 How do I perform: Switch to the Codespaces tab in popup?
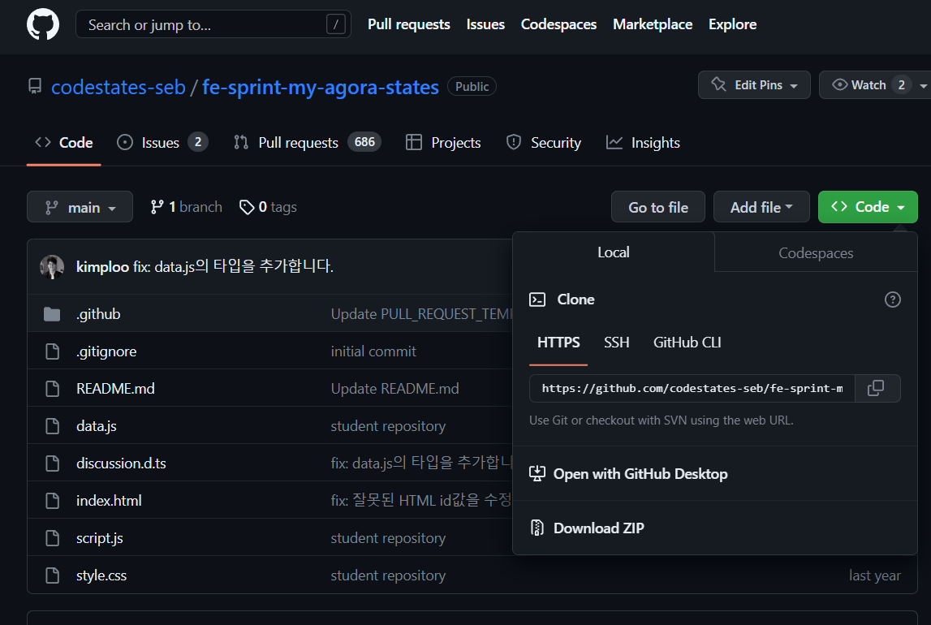click(816, 253)
